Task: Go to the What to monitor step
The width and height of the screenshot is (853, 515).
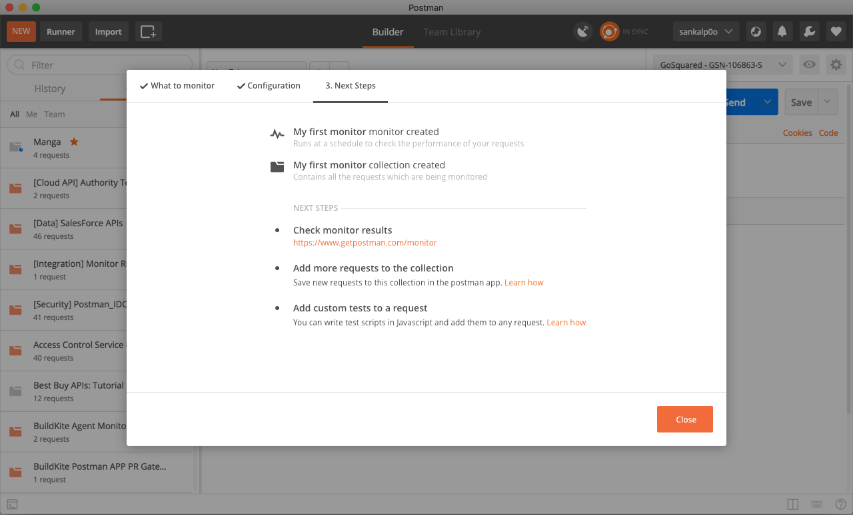Action: 177,86
